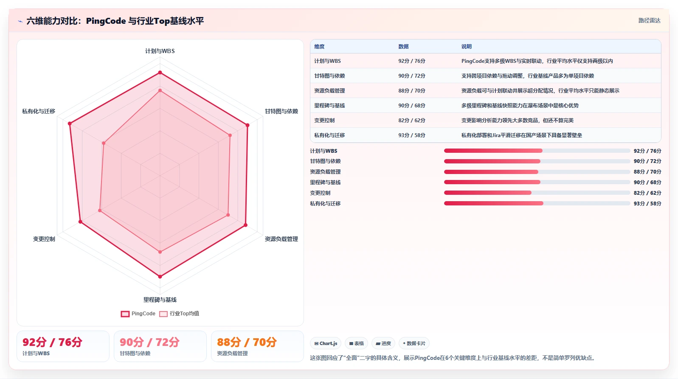Click the 路径雷达 tag in header
Image resolution: width=678 pixels, height=379 pixels.
[649, 20]
